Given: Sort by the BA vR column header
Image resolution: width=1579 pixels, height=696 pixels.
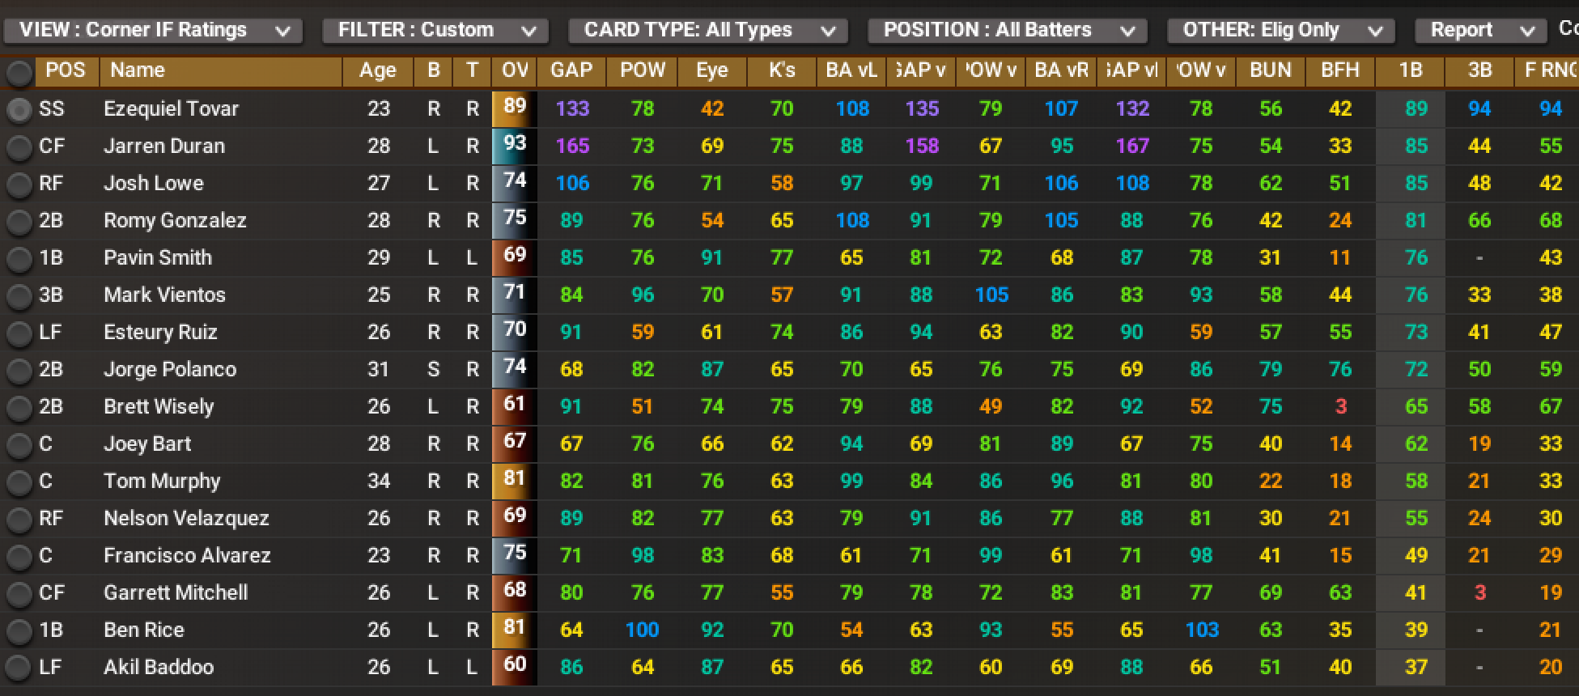Looking at the screenshot, I should [x=1061, y=70].
